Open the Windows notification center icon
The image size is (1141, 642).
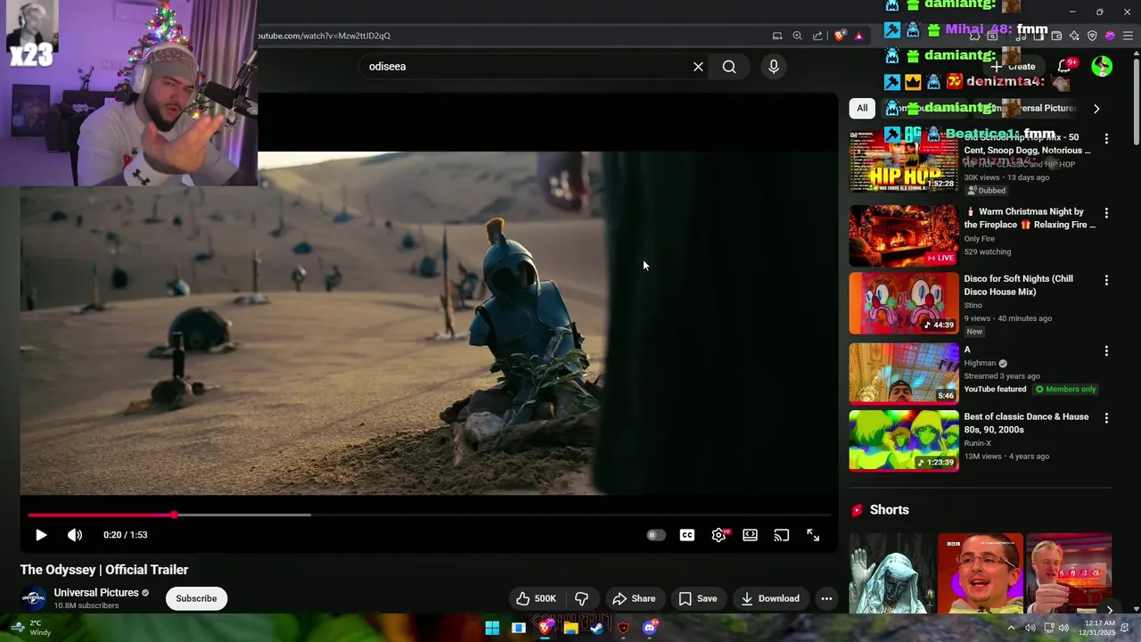(1125, 628)
